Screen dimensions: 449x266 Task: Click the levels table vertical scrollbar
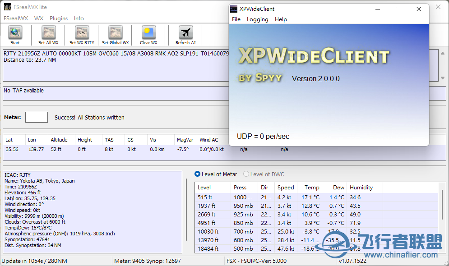(442, 205)
